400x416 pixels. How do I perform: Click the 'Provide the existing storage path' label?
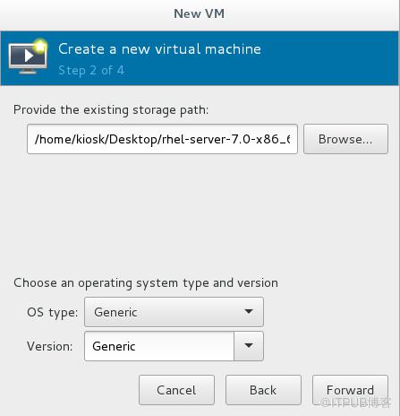point(111,110)
